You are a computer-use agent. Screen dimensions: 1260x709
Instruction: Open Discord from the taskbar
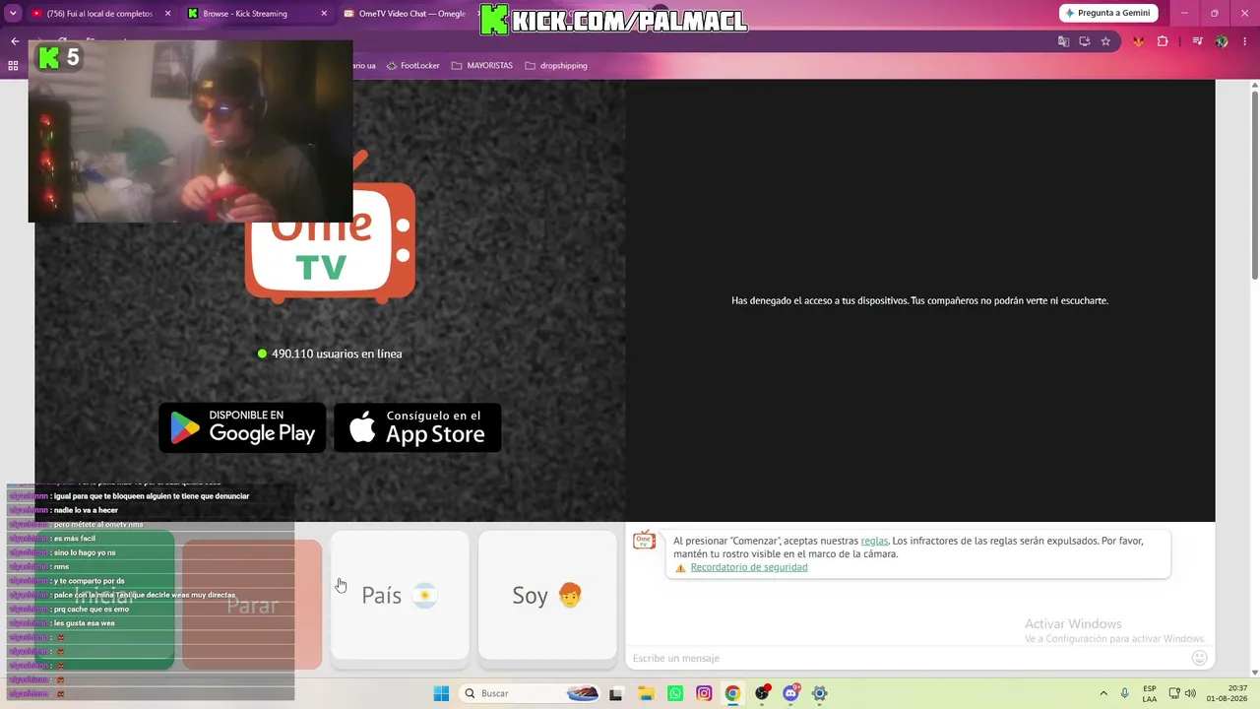(790, 693)
